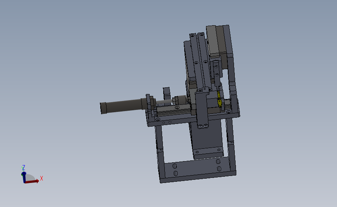Select the blue Z axis of the triad
This screenshot has height=207, width=337.
[24, 177]
